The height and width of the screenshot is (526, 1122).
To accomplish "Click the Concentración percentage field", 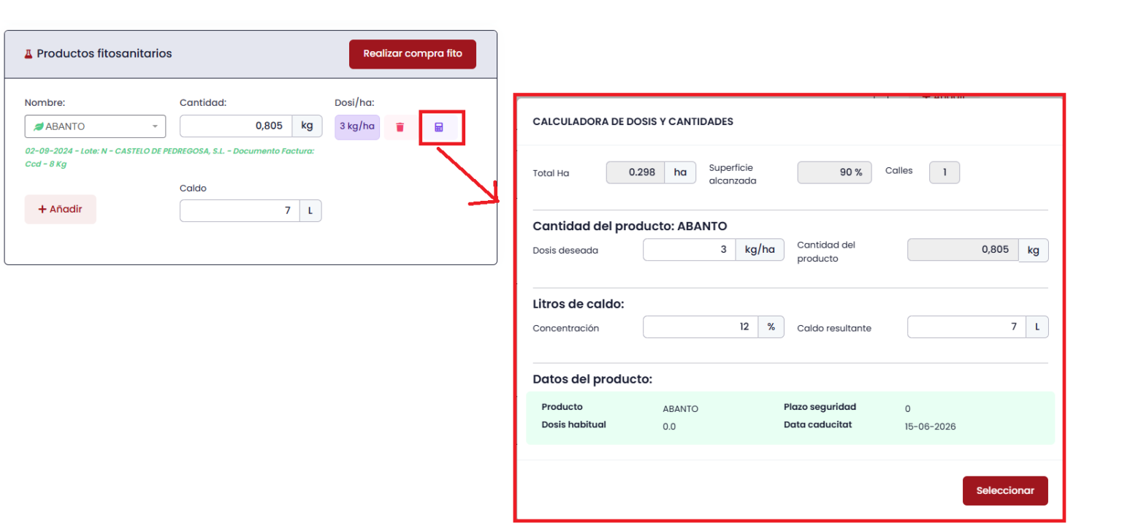I will 700,327.
